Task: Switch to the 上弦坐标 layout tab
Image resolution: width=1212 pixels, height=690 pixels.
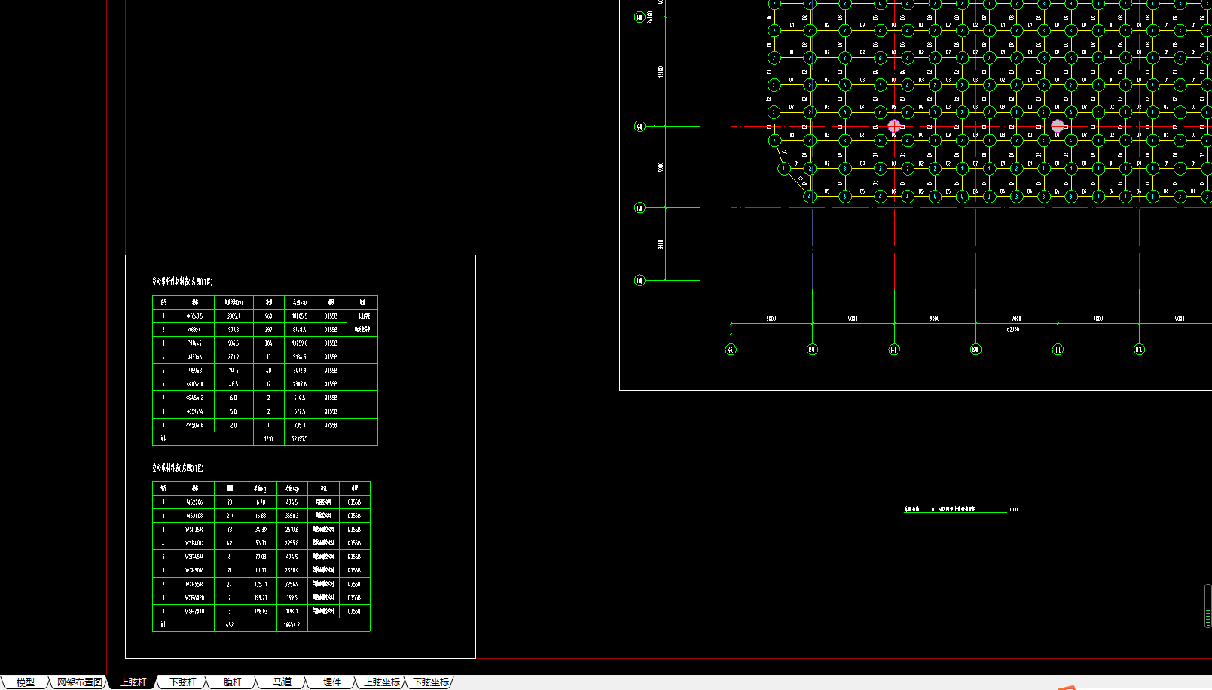Action: click(382, 682)
